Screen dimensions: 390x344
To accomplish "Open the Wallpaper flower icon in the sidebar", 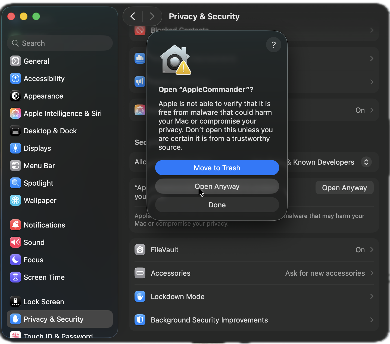I will (15, 200).
